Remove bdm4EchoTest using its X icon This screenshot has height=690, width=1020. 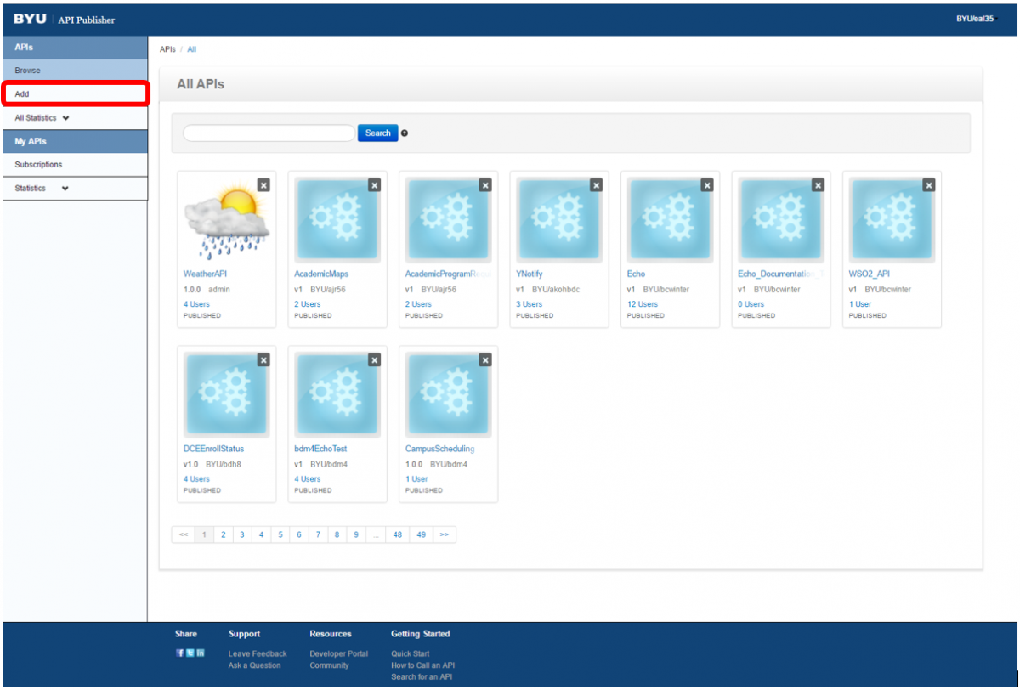(x=375, y=360)
